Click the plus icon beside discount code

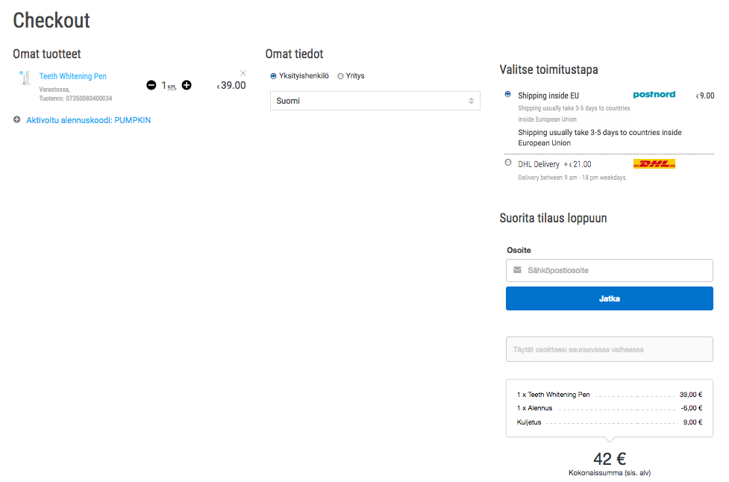click(x=17, y=120)
